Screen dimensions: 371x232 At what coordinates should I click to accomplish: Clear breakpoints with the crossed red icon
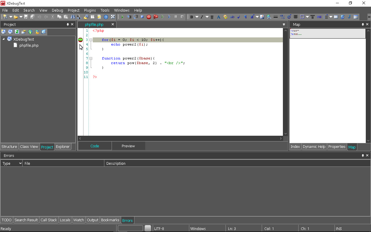pos(156,17)
